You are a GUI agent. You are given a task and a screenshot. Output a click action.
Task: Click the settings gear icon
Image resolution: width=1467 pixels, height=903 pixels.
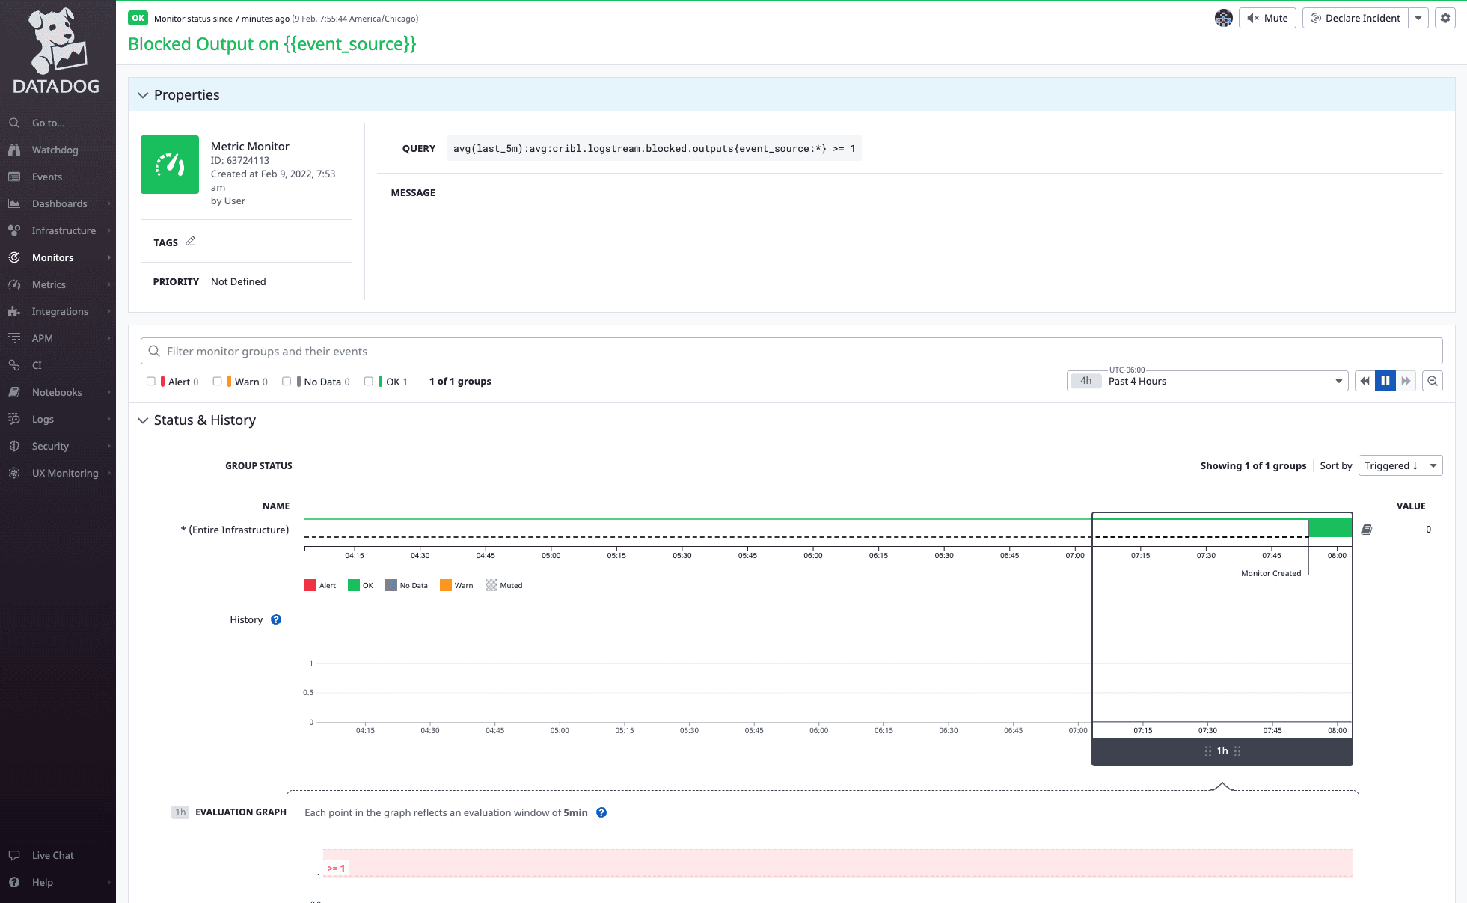pos(1445,18)
